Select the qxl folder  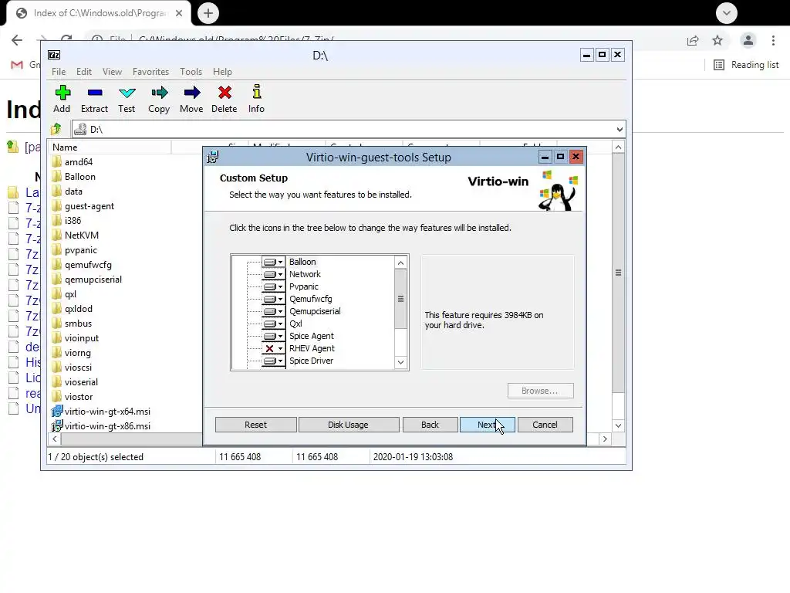pos(64,294)
